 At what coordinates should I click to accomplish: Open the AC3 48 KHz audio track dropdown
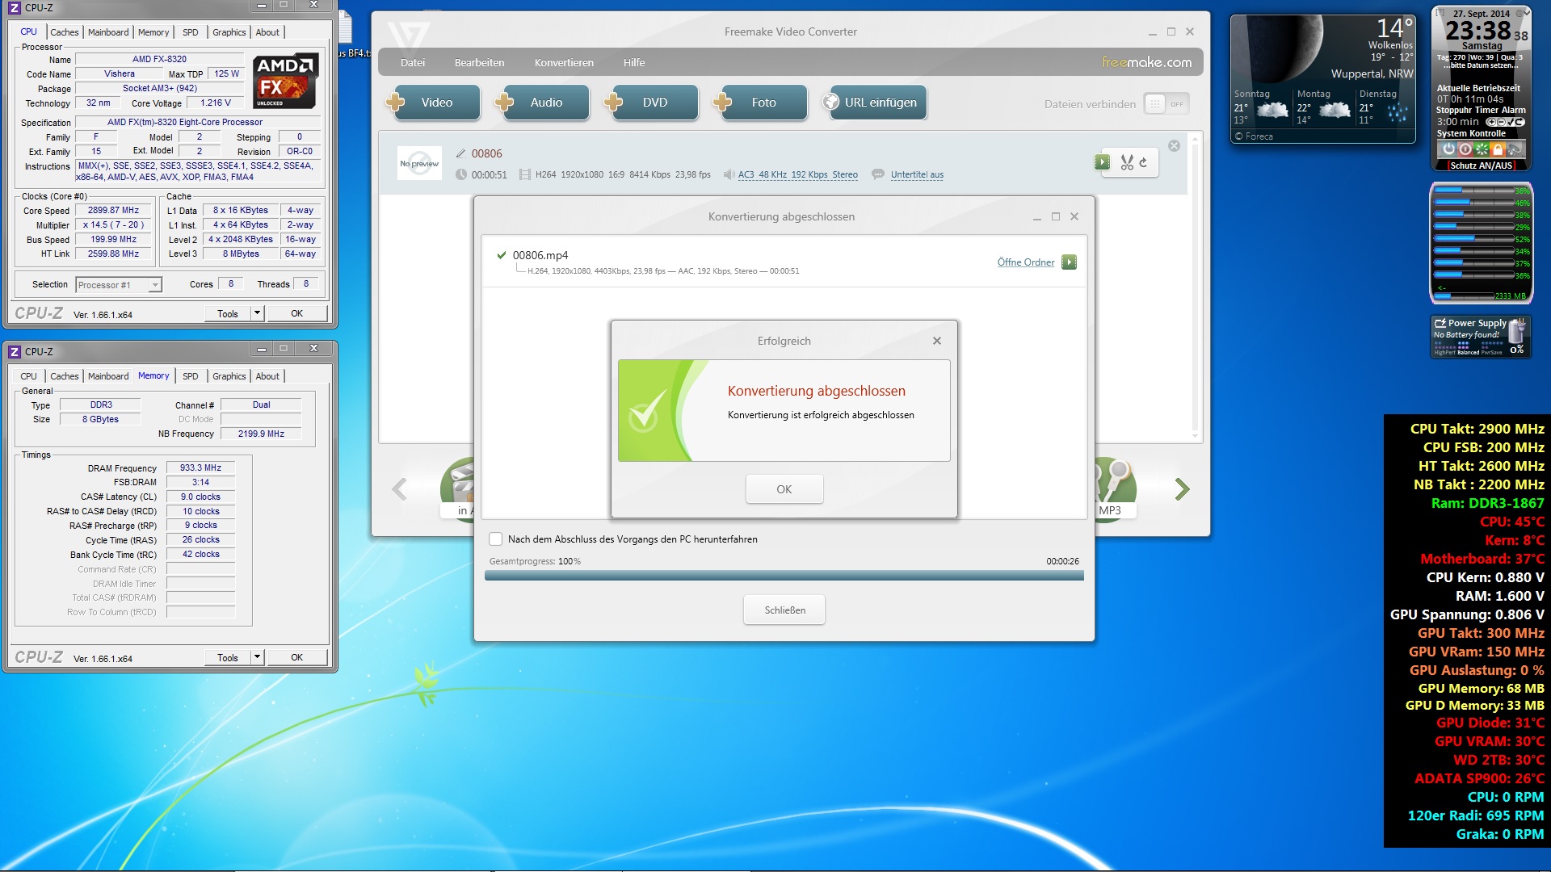pyautogui.click(x=797, y=174)
